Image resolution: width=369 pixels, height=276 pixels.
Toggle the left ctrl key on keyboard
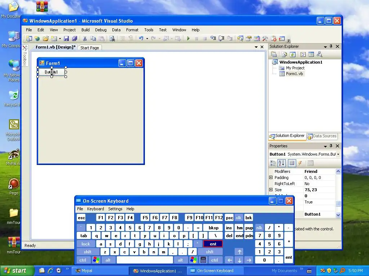coord(83,260)
